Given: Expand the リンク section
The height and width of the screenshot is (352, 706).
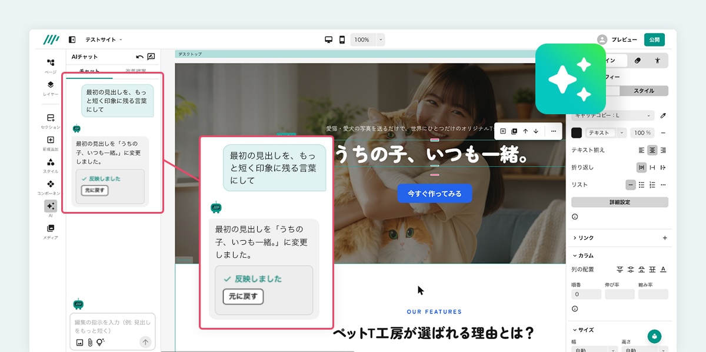Looking at the screenshot, I should tap(583, 238).
